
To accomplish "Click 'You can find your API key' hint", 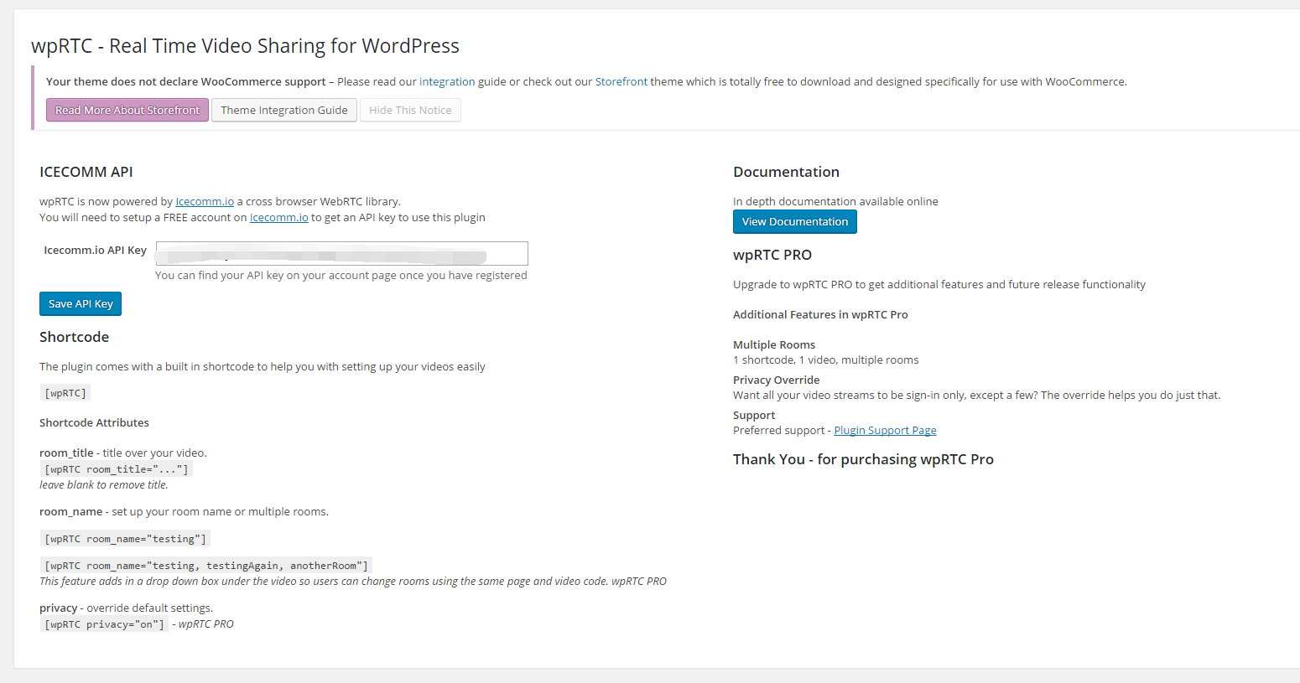I will 341,275.
